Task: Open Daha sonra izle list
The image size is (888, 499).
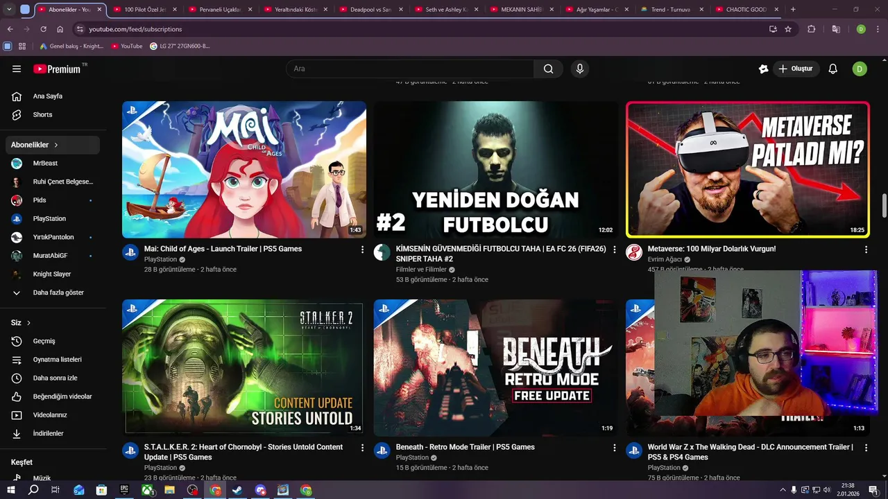Action: click(x=54, y=378)
